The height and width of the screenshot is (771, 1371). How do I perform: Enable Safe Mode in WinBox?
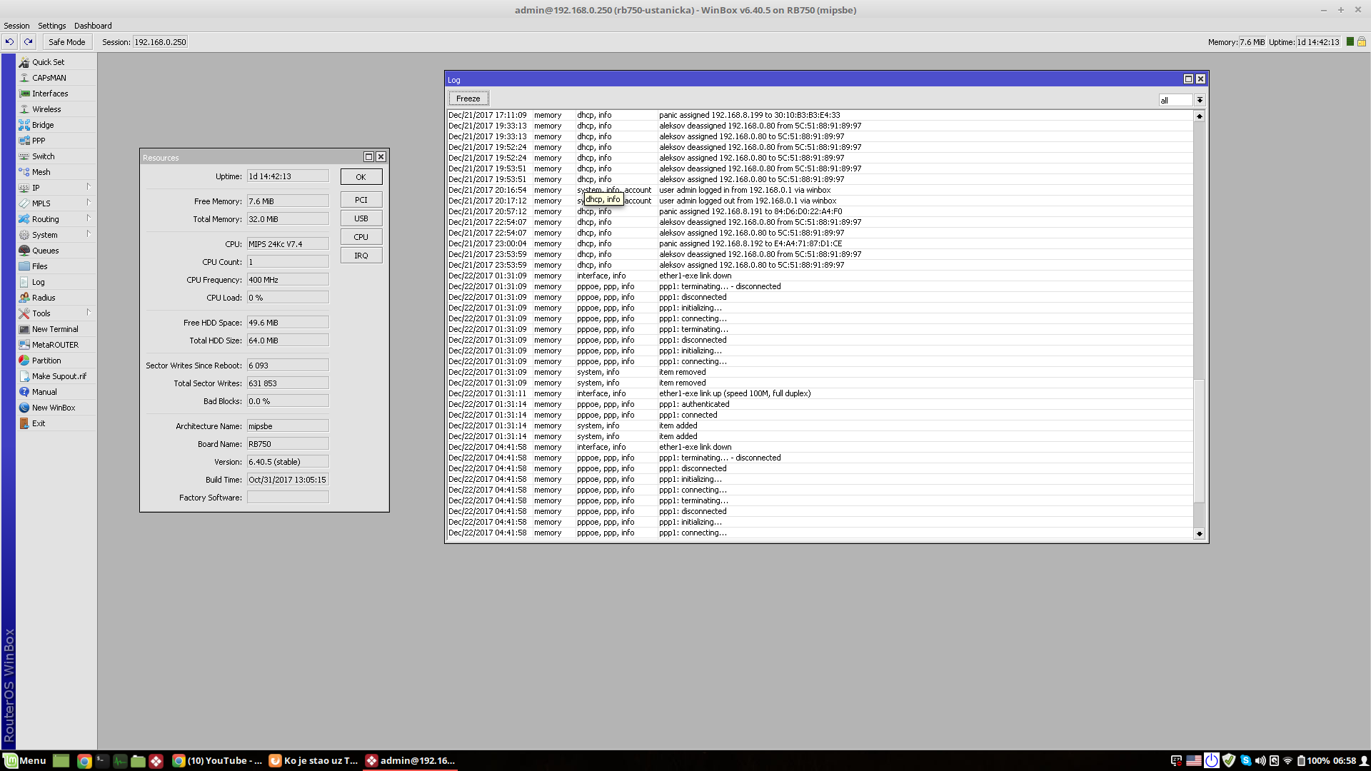66,41
